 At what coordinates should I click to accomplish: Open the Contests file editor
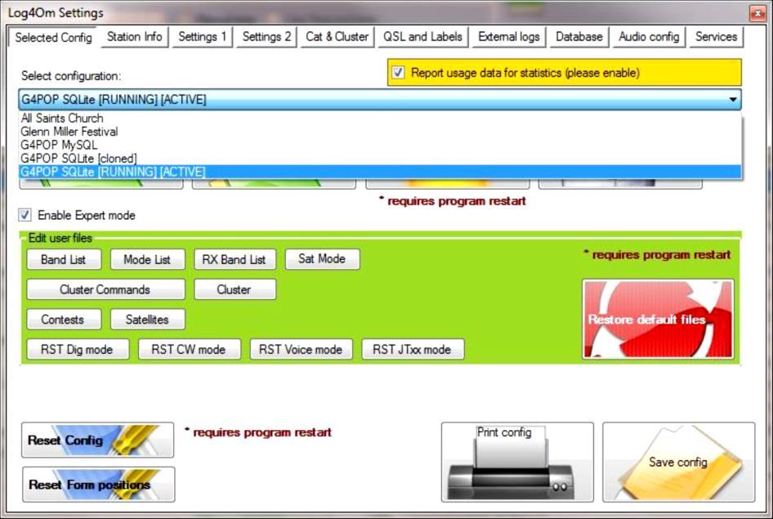pos(64,320)
